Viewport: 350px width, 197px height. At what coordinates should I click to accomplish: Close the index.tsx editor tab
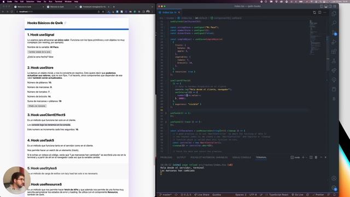pyautogui.click(x=179, y=12)
